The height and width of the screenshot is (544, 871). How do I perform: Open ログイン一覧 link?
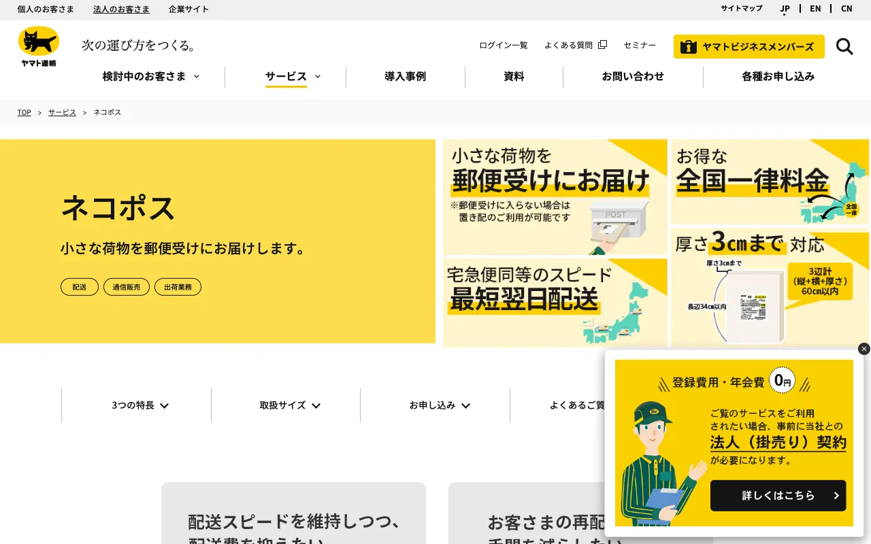pyautogui.click(x=504, y=45)
